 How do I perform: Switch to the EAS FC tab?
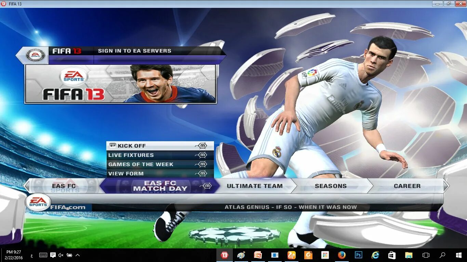tap(64, 186)
